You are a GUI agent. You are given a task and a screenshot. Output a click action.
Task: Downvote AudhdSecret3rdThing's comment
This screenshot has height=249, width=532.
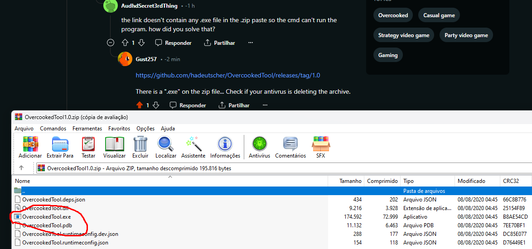[x=142, y=43]
